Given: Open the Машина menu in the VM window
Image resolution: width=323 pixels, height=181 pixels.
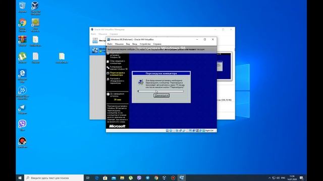Looking at the screenshot, I should coord(119,44).
